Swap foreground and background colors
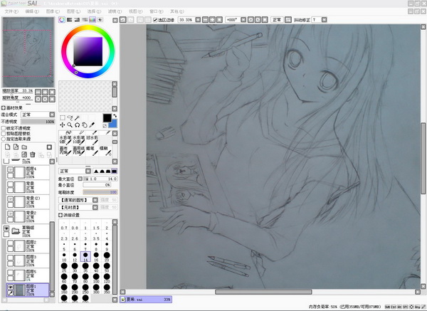 115,116
